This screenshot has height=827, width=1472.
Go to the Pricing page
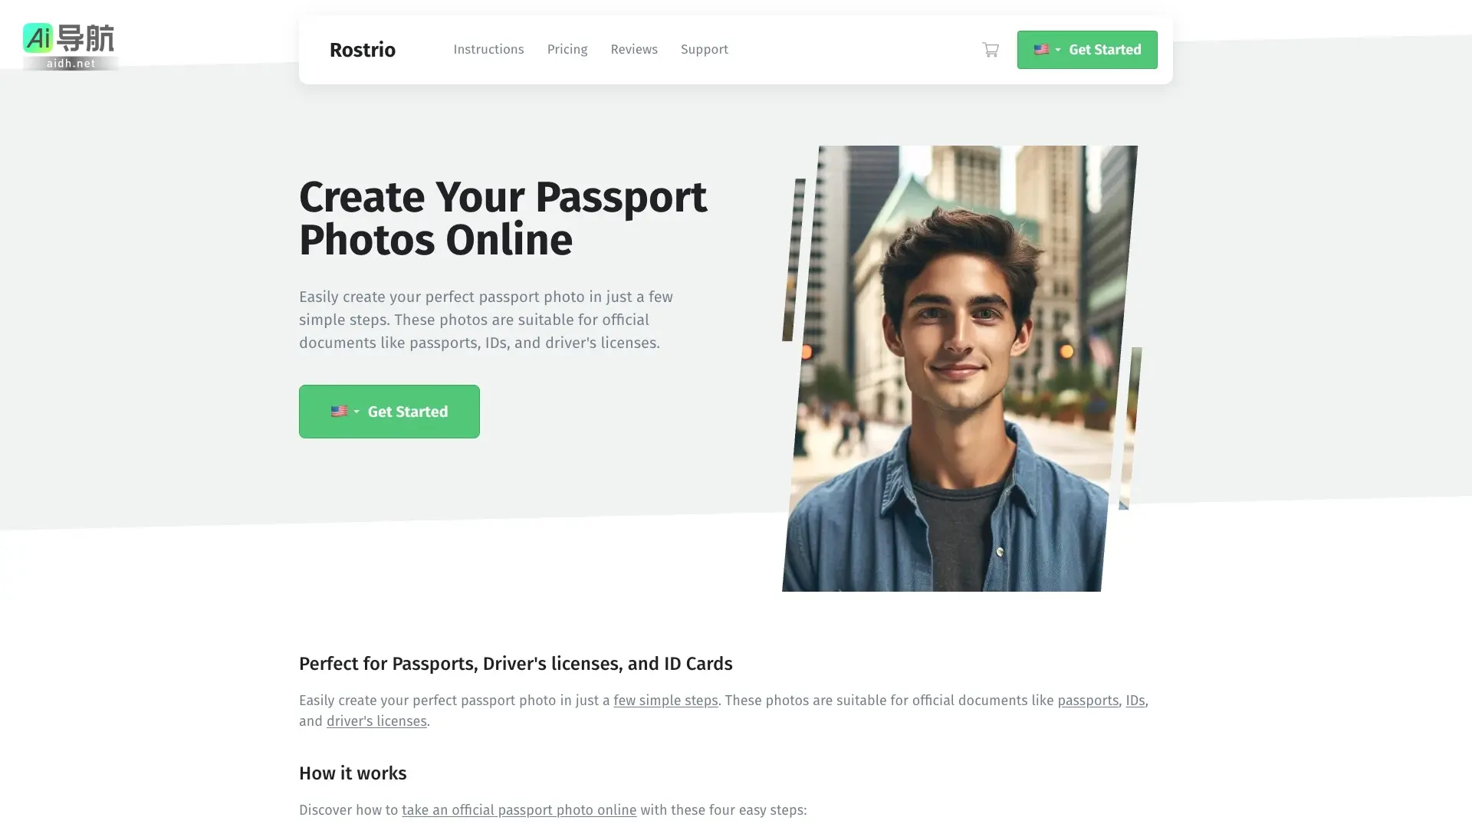click(x=567, y=49)
